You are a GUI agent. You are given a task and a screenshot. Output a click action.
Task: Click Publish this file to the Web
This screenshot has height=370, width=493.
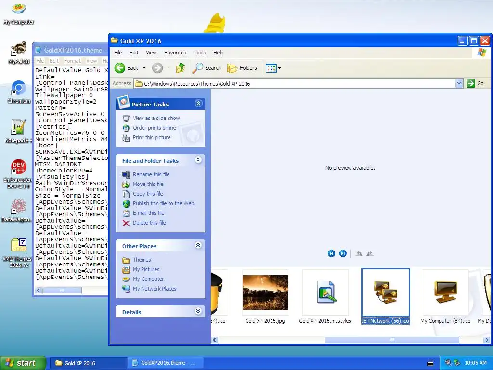[164, 203]
